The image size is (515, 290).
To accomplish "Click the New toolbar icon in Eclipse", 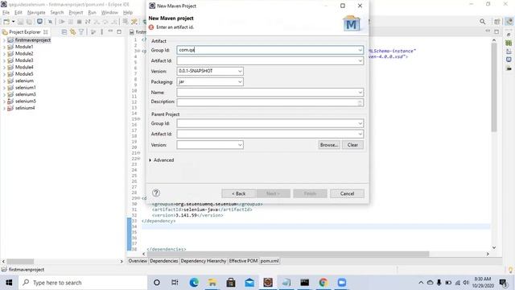I will click(x=6, y=22).
